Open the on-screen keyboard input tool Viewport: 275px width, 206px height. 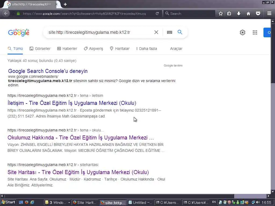pos(169,32)
